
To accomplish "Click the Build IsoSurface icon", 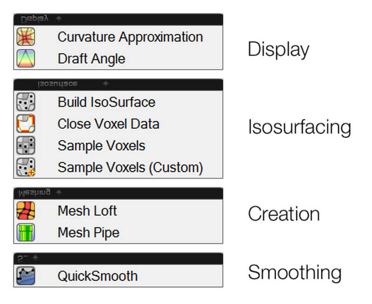I will click(x=26, y=102).
